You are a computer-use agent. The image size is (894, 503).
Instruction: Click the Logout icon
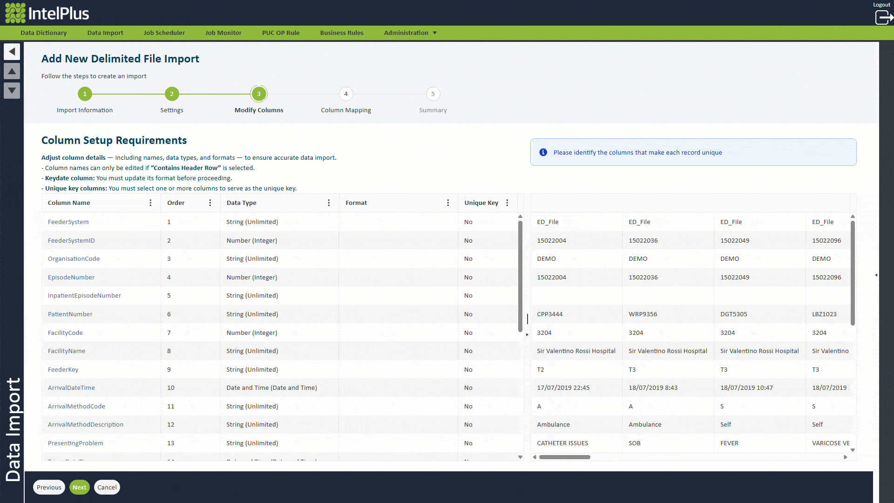pos(883,17)
